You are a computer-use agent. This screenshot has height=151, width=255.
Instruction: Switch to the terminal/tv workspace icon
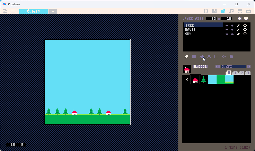tap(248, 11)
